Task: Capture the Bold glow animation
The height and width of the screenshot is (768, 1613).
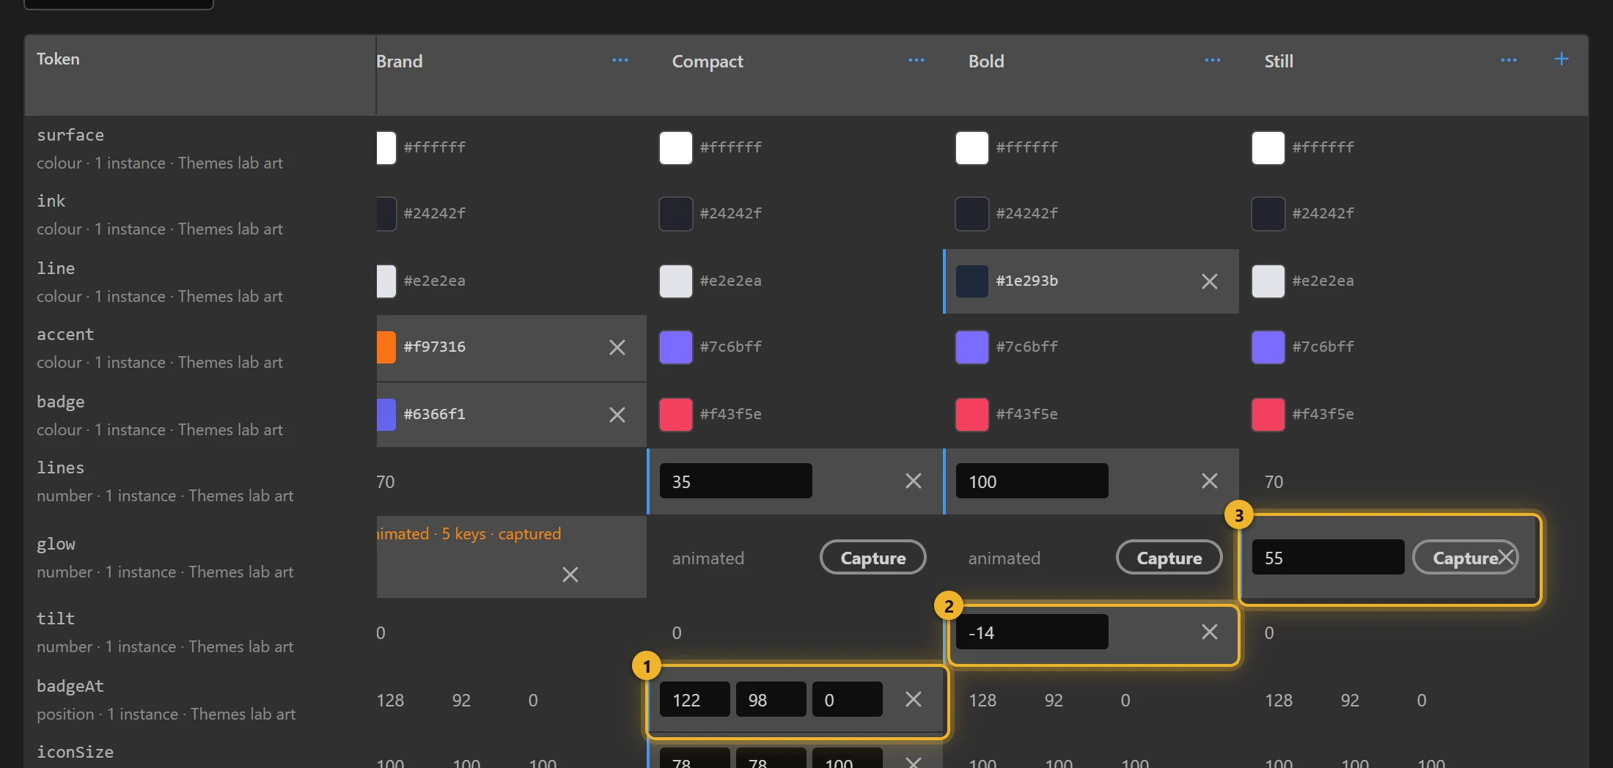Action: (1169, 558)
